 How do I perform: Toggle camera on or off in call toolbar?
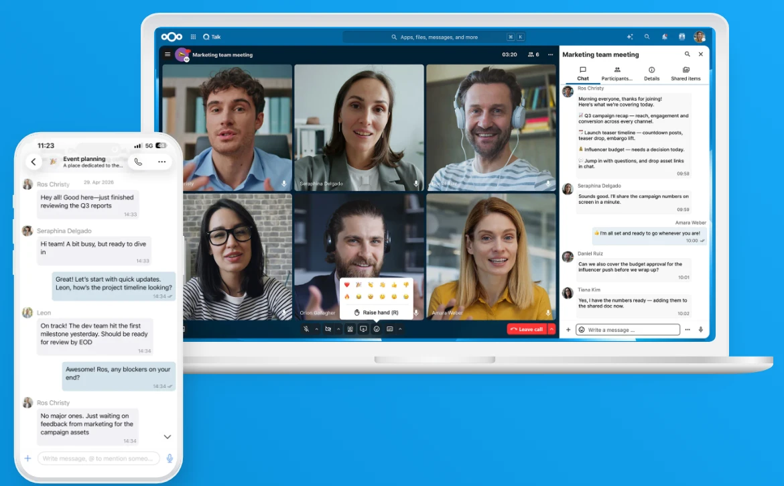(328, 329)
